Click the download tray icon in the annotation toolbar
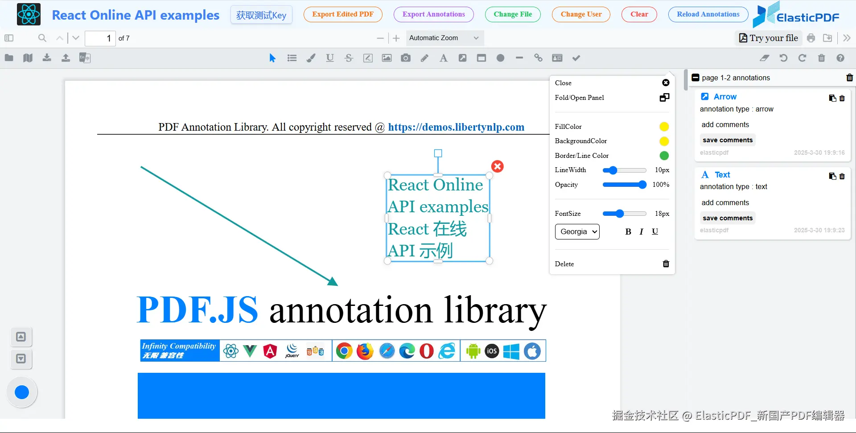This screenshot has height=433, width=856. (47, 58)
